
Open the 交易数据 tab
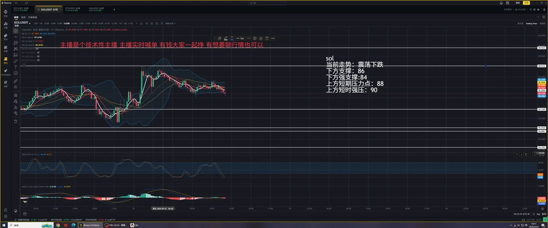32,17
